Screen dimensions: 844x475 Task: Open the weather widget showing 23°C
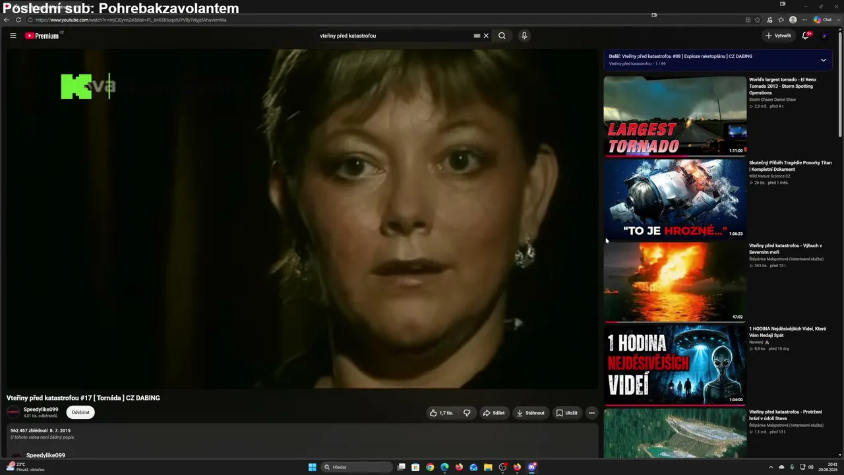[25, 466]
